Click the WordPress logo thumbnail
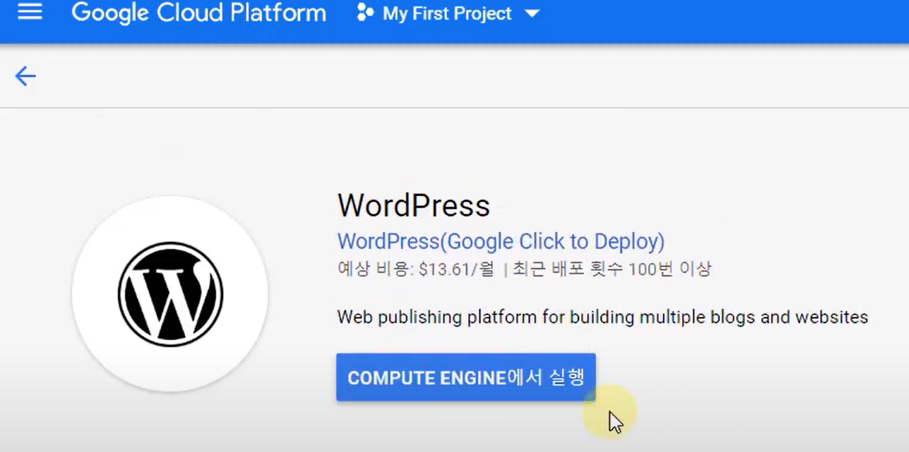909x452 pixels. [x=170, y=294]
